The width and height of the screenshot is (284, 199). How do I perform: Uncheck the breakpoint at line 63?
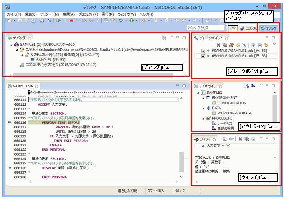(203, 56)
